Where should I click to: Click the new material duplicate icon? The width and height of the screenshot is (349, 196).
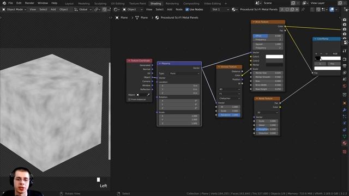point(292,10)
